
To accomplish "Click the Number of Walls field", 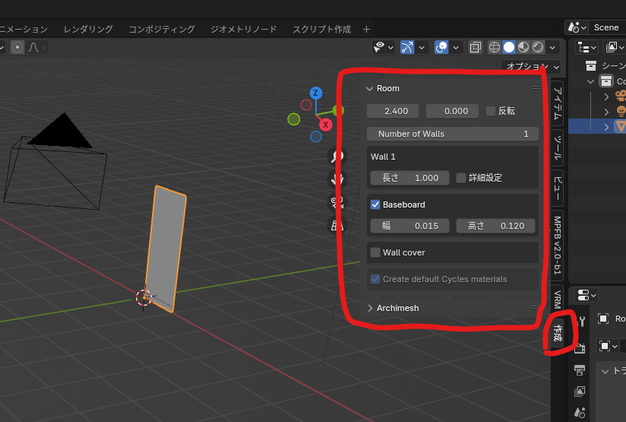I will point(453,134).
